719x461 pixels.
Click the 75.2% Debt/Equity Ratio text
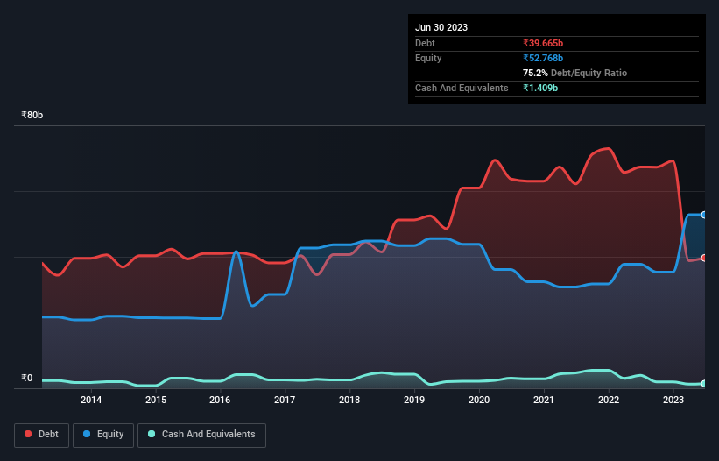[575, 73]
